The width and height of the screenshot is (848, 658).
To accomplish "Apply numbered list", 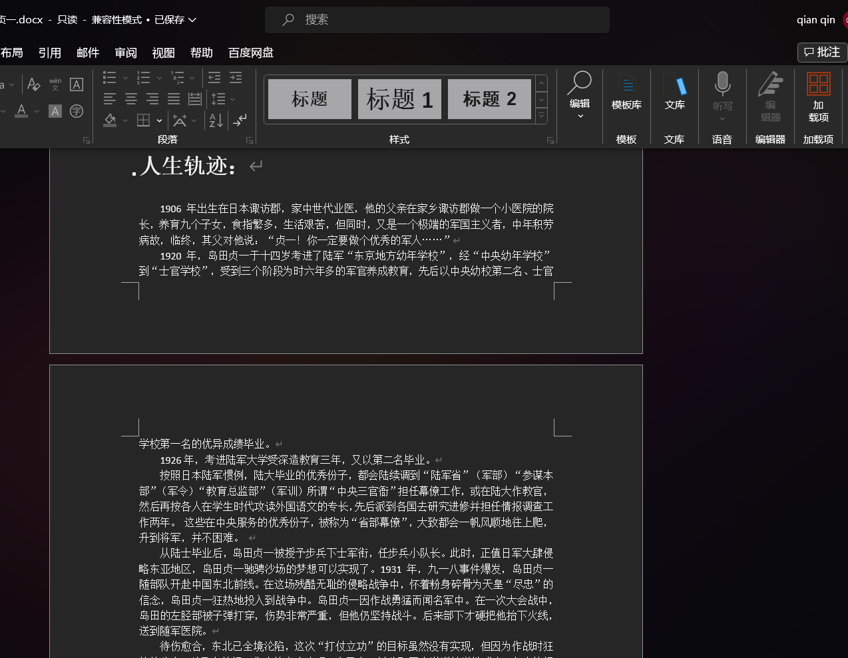I will [x=143, y=78].
